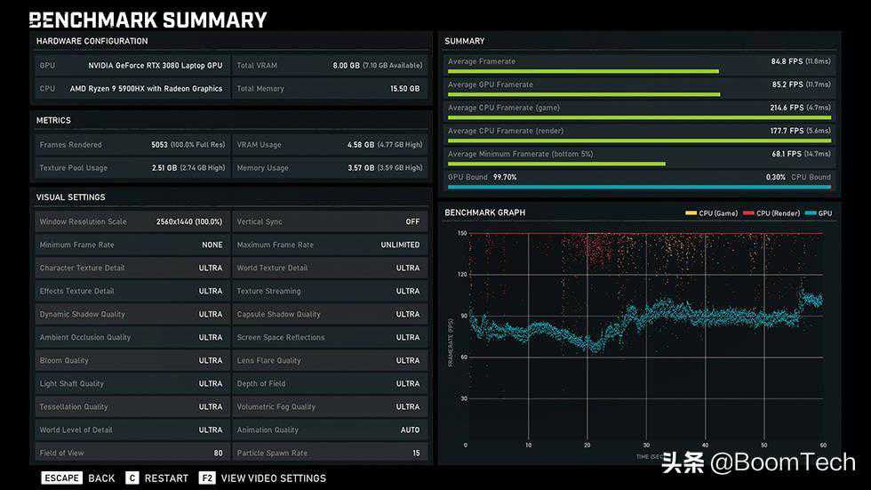The image size is (871, 490).
Task: Click the Average Framerate green bar
Action: 583,71
